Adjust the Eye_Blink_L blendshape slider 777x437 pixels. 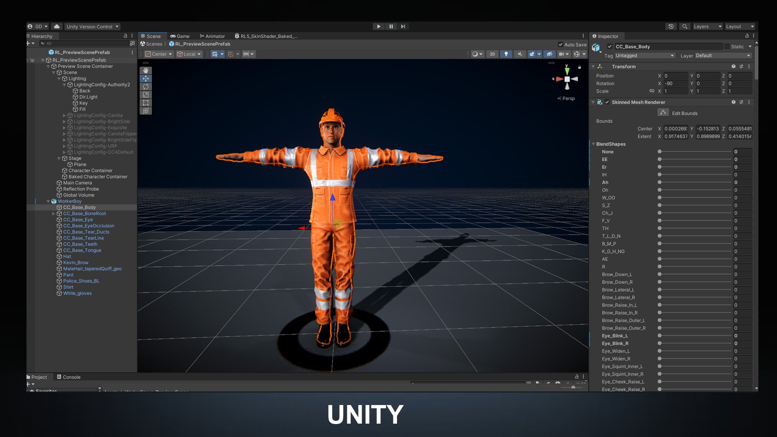[695, 336]
